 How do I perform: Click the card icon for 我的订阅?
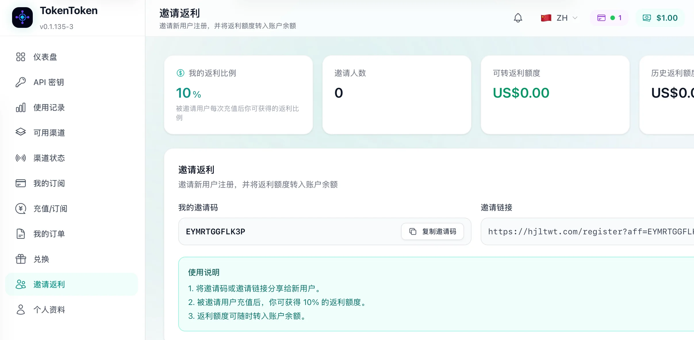point(21,183)
